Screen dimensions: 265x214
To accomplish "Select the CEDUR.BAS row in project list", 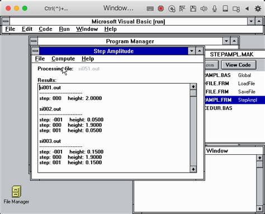I will (235, 108).
